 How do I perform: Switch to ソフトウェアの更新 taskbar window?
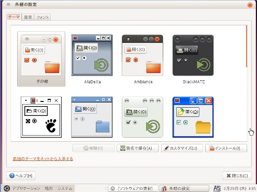[133, 188]
